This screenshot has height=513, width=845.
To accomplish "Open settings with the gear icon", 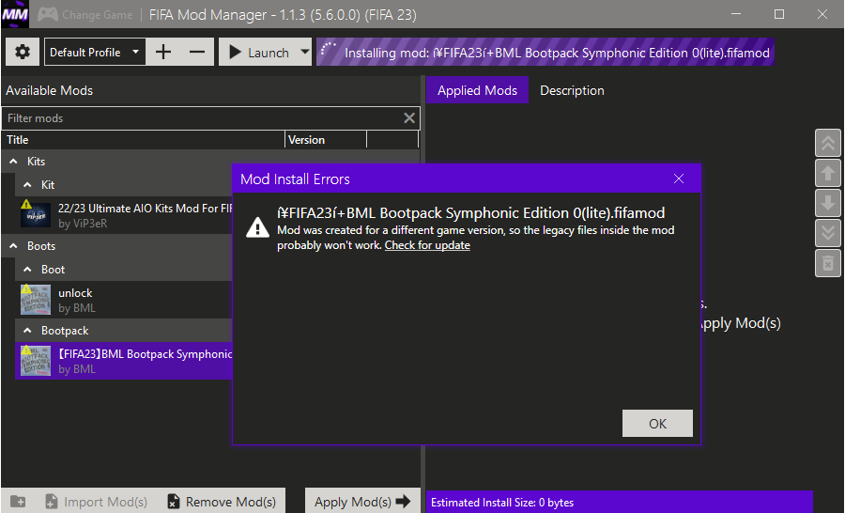I will 23,53.
